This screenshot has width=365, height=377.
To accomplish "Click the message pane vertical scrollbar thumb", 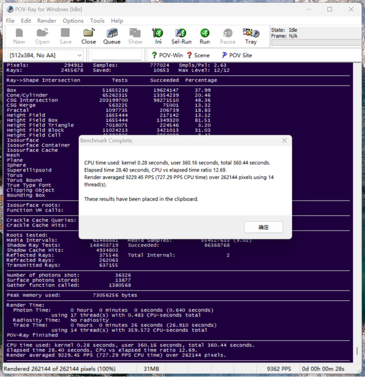I will (x=357, y=351).
